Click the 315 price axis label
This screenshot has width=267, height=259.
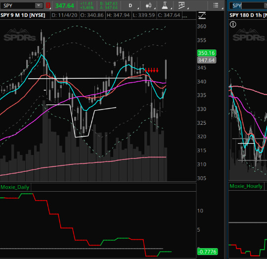pos(202,151)
